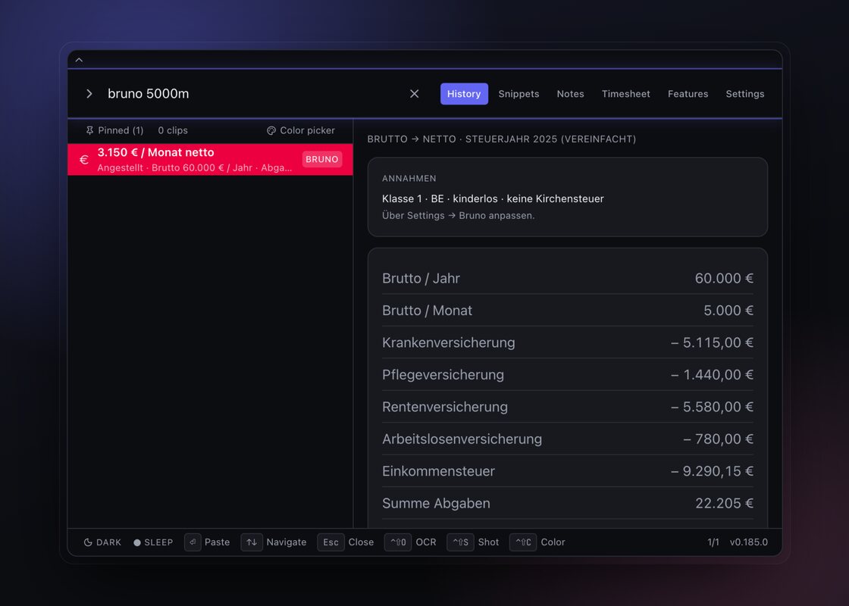Click the 'Klasse 1 · BE · kinderlos' assumptions line
The image size is (849, 606).
(493, 198)
